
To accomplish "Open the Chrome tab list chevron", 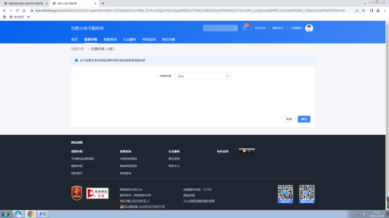I will [365, 4].
